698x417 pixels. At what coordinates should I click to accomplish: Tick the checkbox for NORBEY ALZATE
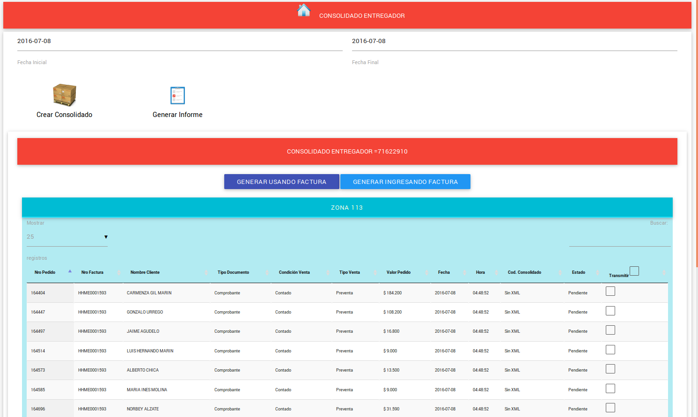610,408
